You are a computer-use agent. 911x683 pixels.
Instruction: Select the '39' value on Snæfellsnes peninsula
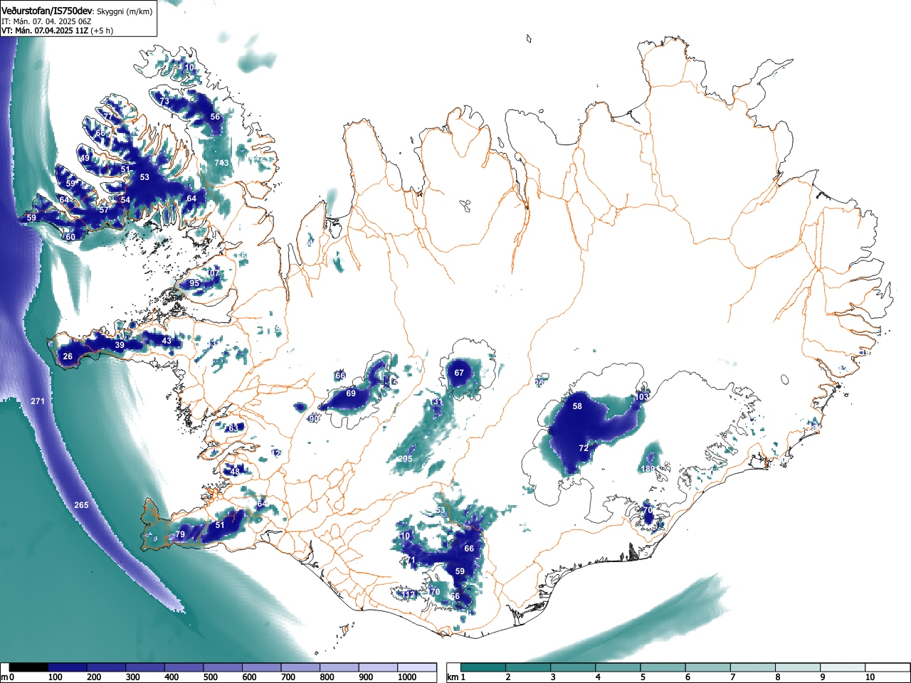[x=120, y=345]
